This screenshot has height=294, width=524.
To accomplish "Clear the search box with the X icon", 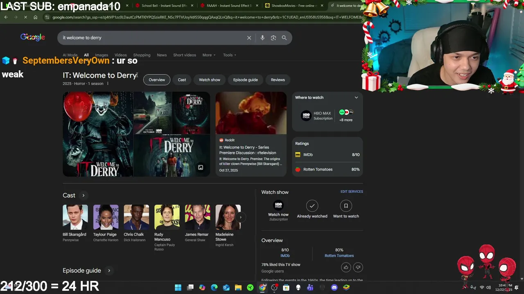I will click(249, 38).
